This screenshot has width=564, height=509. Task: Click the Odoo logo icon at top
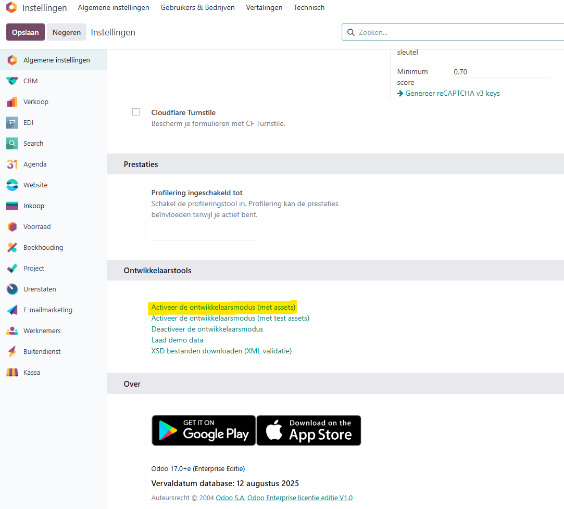click(x=11, y=7)
